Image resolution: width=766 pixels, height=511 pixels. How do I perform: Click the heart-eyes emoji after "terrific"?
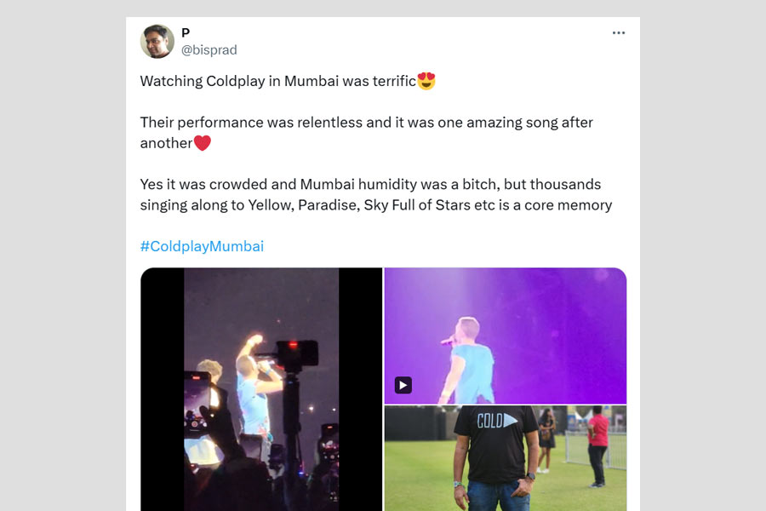pyautogui.click(x=426, y=82)
